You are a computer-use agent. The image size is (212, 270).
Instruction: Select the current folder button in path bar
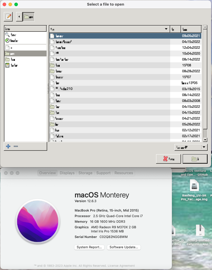(28, 17)
